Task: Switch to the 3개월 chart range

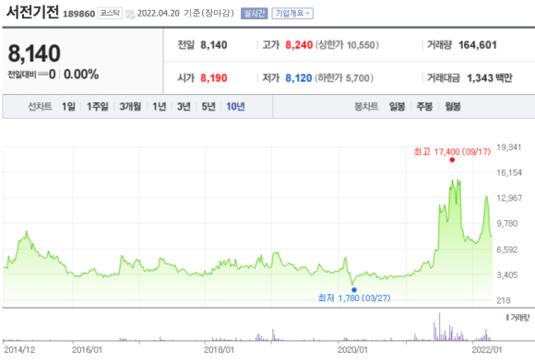Action: click(x=130, y=107)
